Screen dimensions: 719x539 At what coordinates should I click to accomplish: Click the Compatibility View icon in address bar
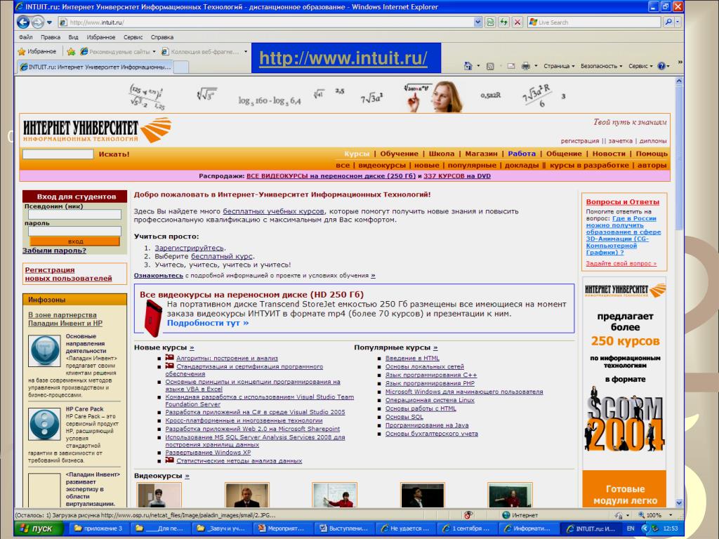489,22
